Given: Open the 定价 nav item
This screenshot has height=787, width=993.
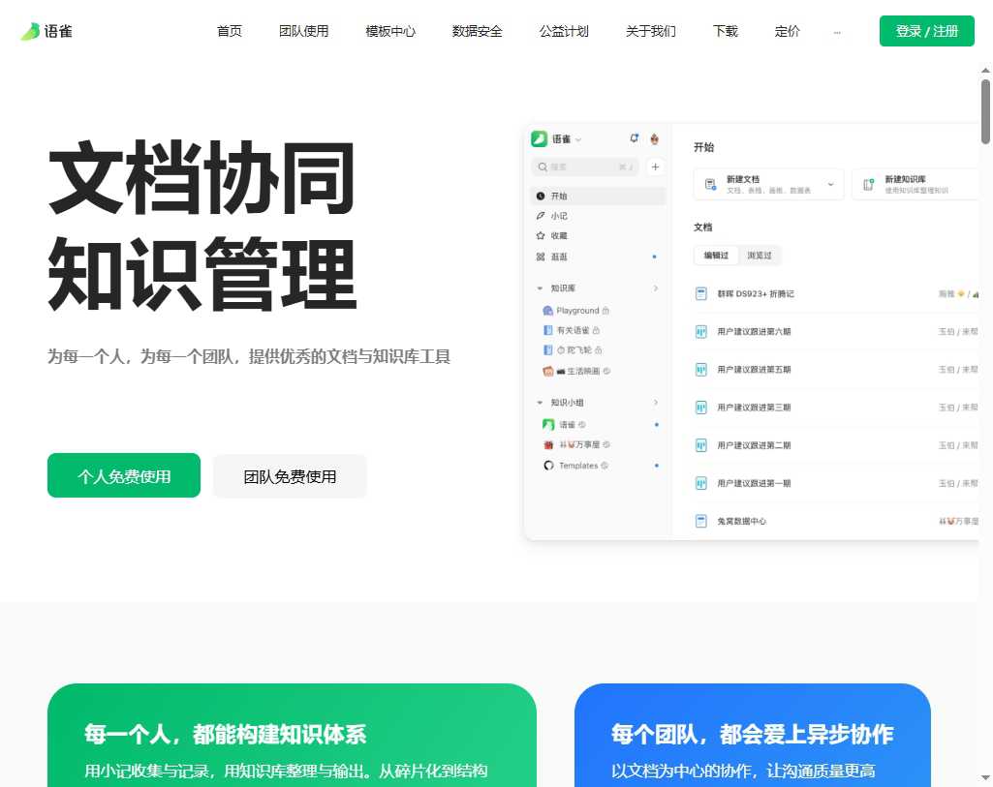Looking at the screenshot, I should pos(788,31).
